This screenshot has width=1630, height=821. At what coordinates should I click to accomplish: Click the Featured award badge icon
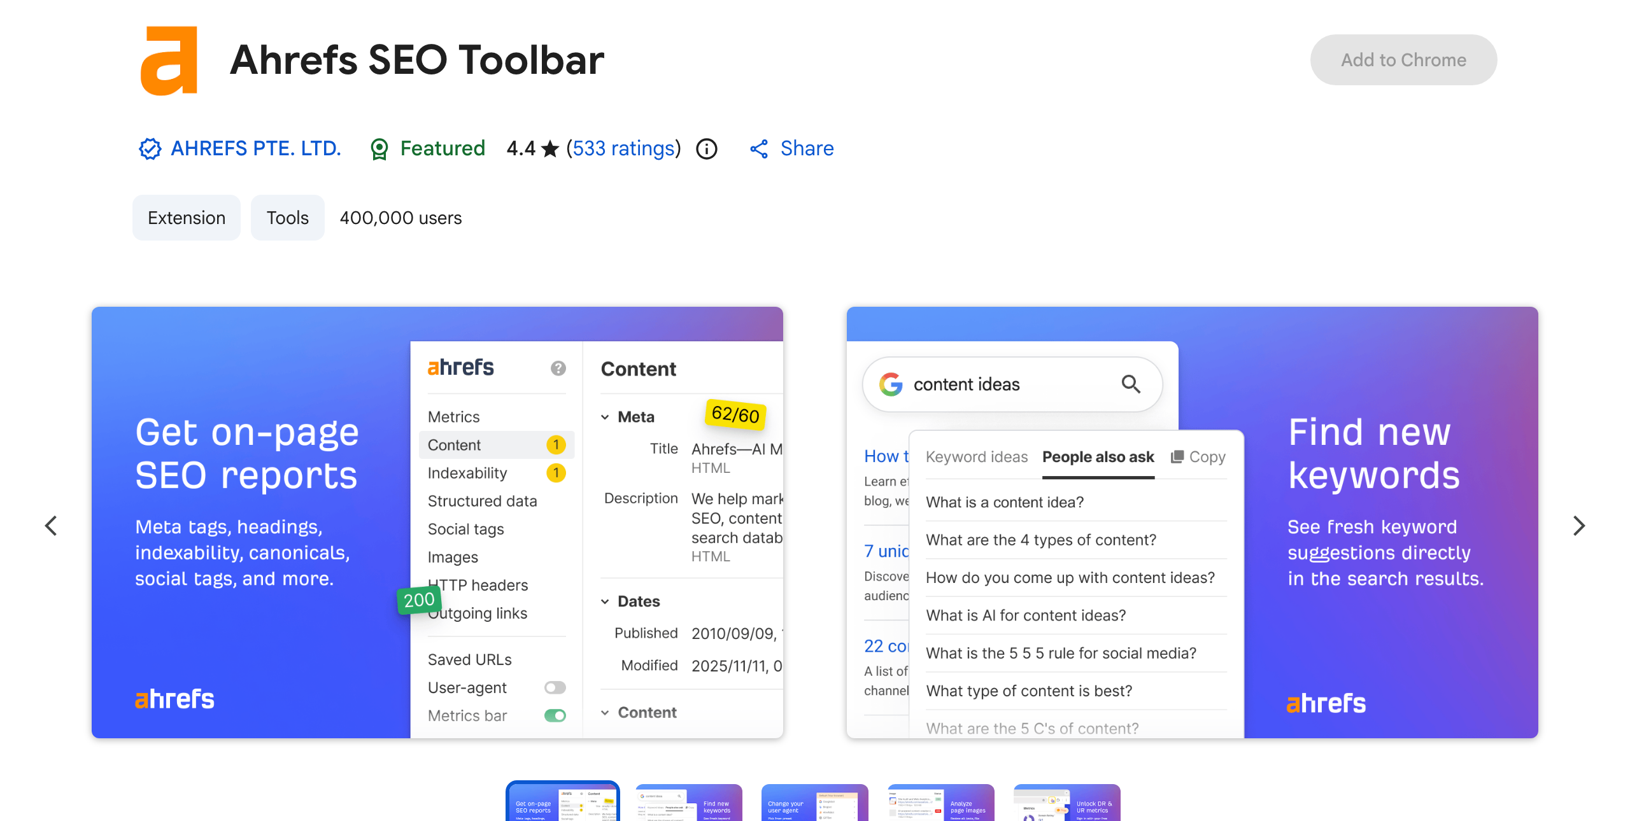click(379, 149)
